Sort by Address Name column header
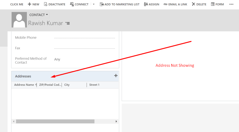The image size is (239, 132). pos(24,85)
